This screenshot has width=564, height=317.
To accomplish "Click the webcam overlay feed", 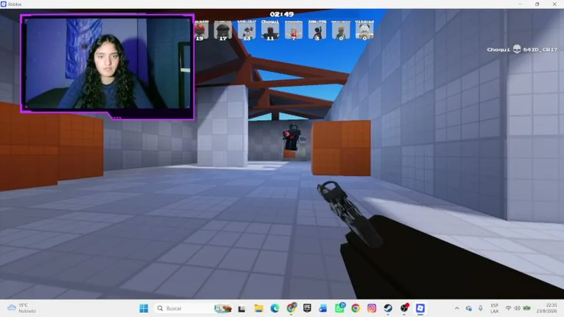I will (x=107, y=64).
